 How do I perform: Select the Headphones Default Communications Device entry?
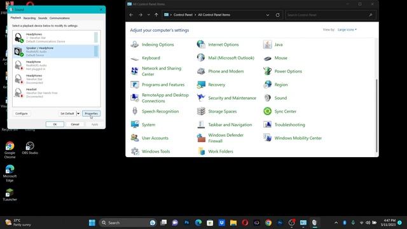click(56, 38)
